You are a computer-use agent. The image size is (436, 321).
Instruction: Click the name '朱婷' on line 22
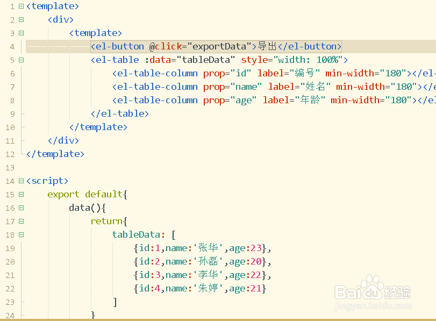click(x=208, y=288)
